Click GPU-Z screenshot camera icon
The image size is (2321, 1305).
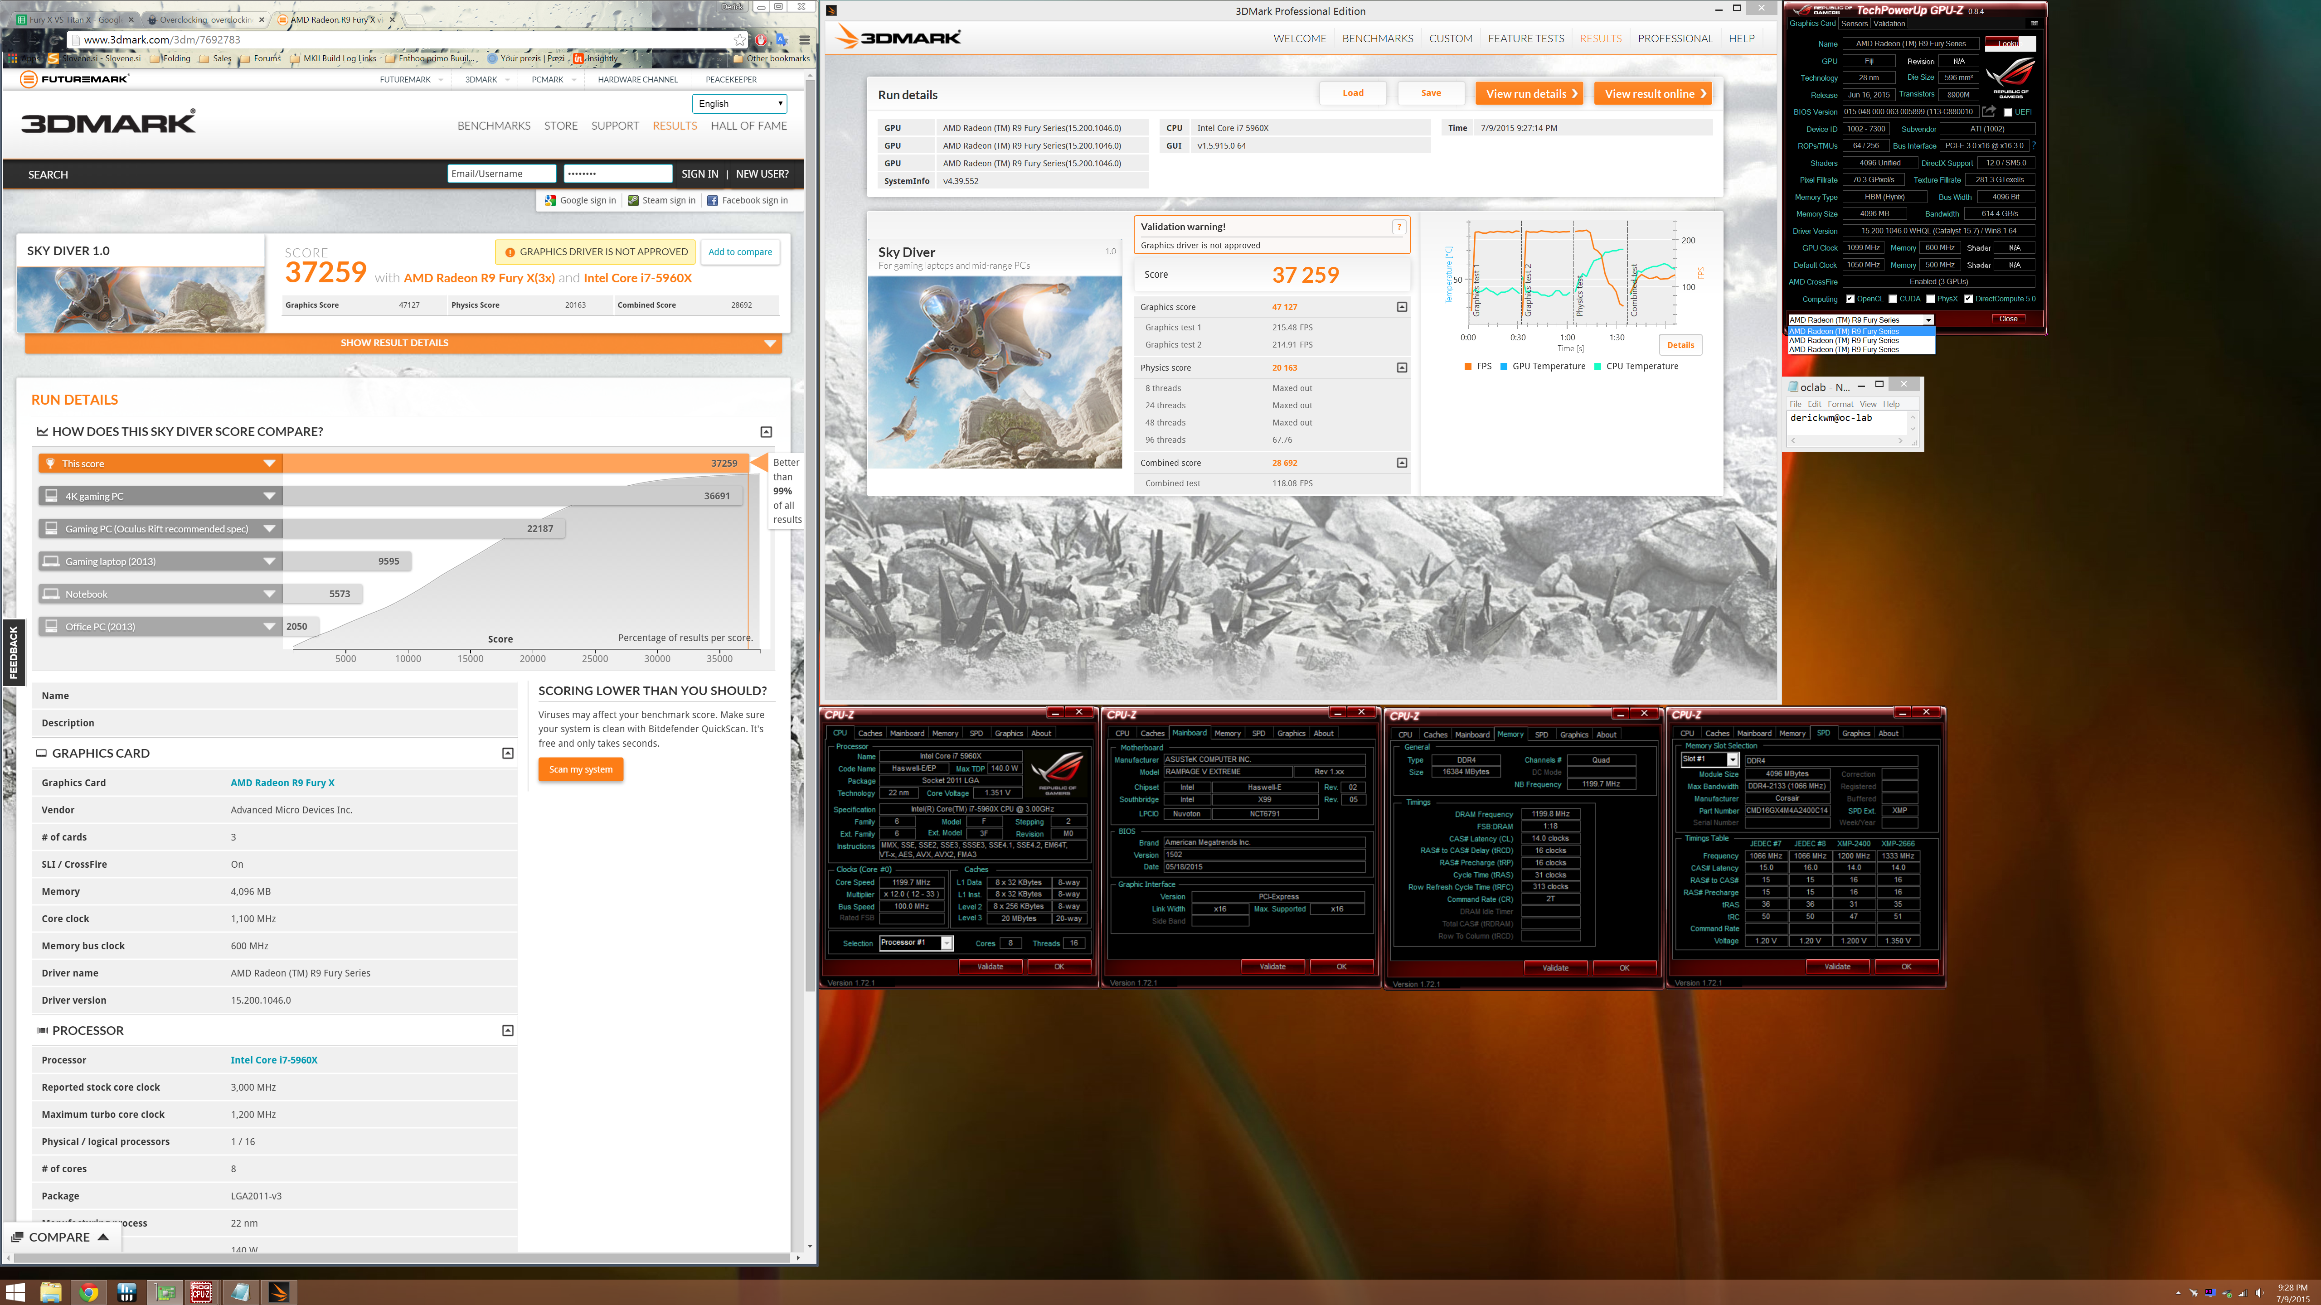click(x=2034, y=24)
